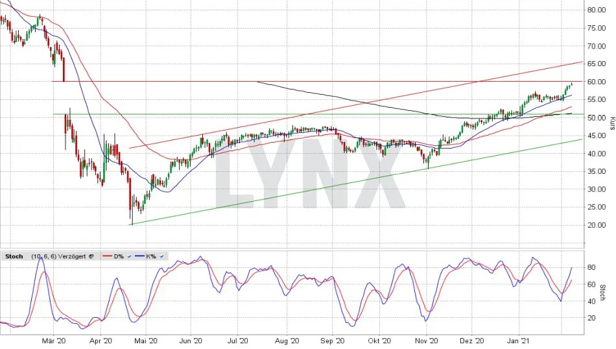616x349 pixels.
Task: Toggle the D% line checkmark
Action: [129, 256]
